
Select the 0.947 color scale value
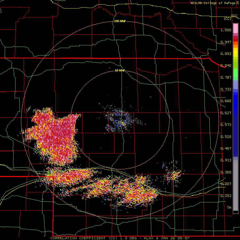pos(226,42)
